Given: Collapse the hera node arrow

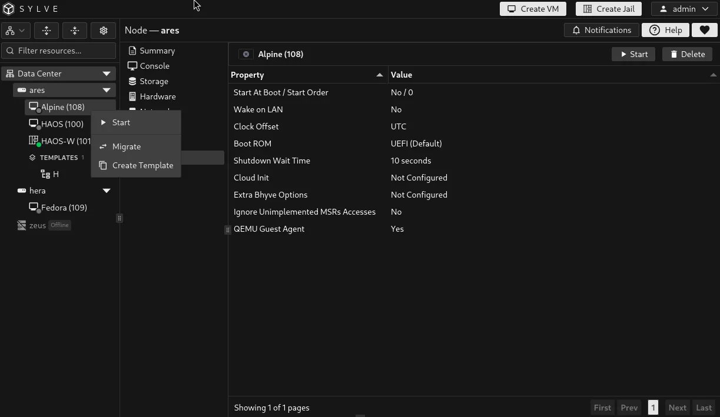Looking at the screenshot, I should (x=107, y=191).
